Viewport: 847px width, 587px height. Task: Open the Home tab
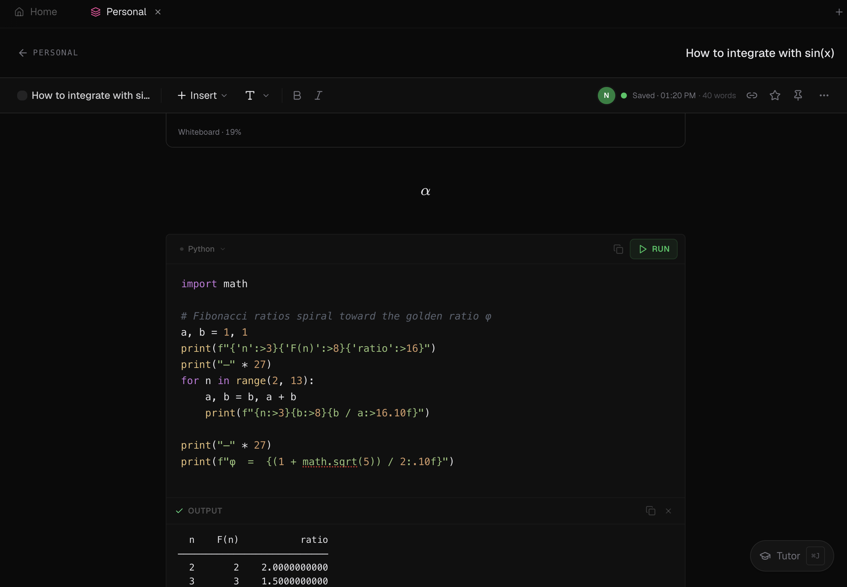pyautogui.click(x=36, y=12)
